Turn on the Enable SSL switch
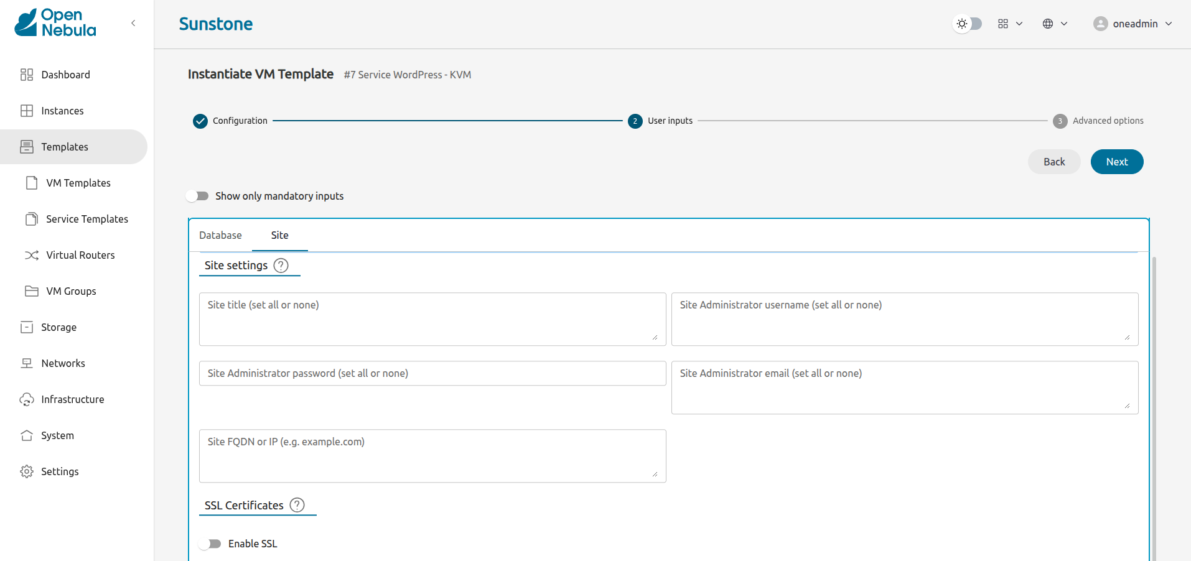The width and height of the screenshot is (1191, 561). pos(210,544)
